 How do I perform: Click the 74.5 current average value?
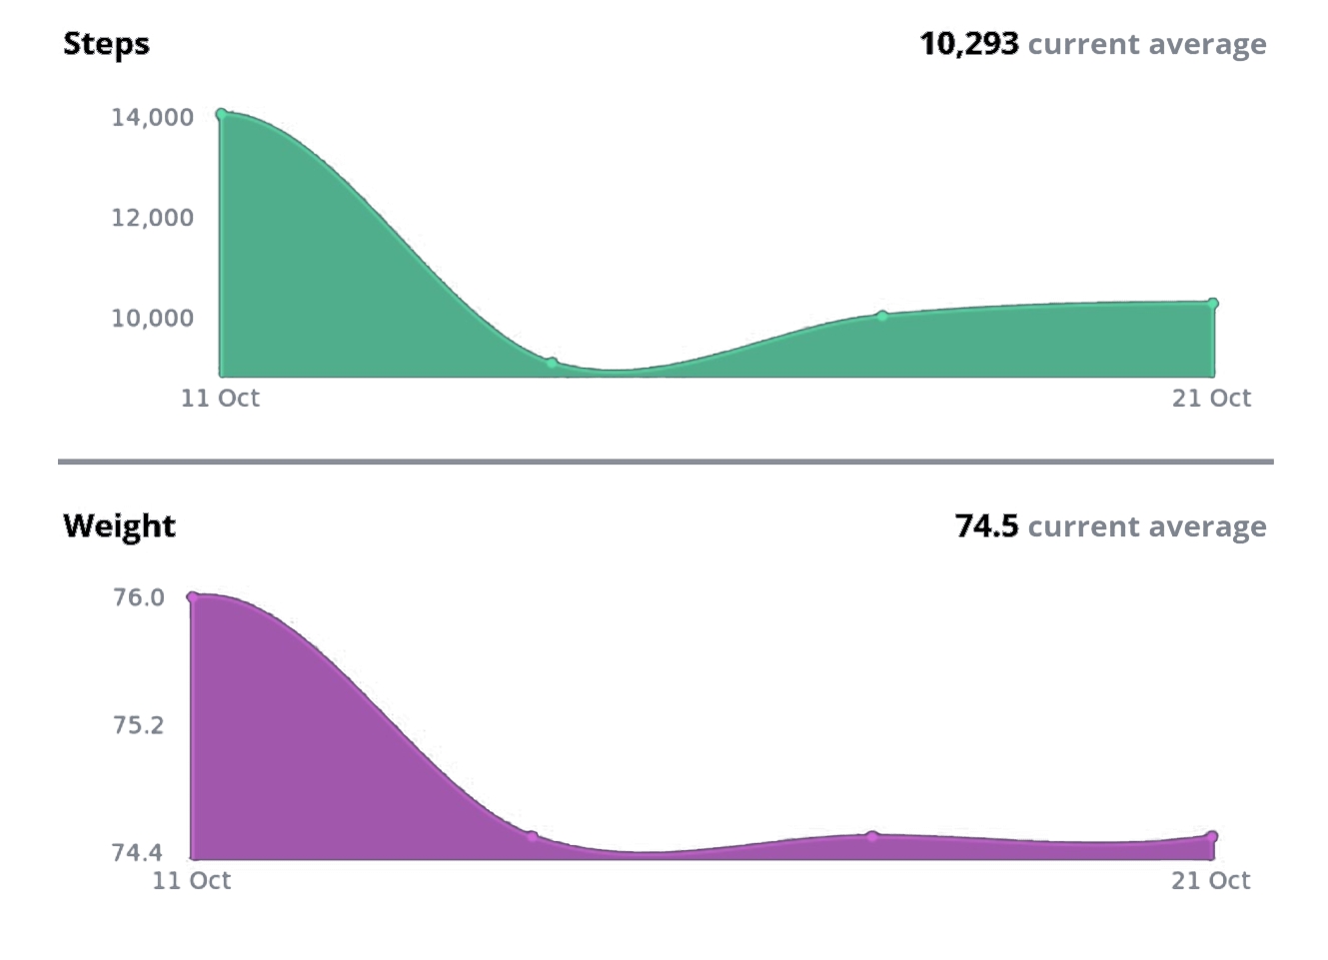coord(986,525)
